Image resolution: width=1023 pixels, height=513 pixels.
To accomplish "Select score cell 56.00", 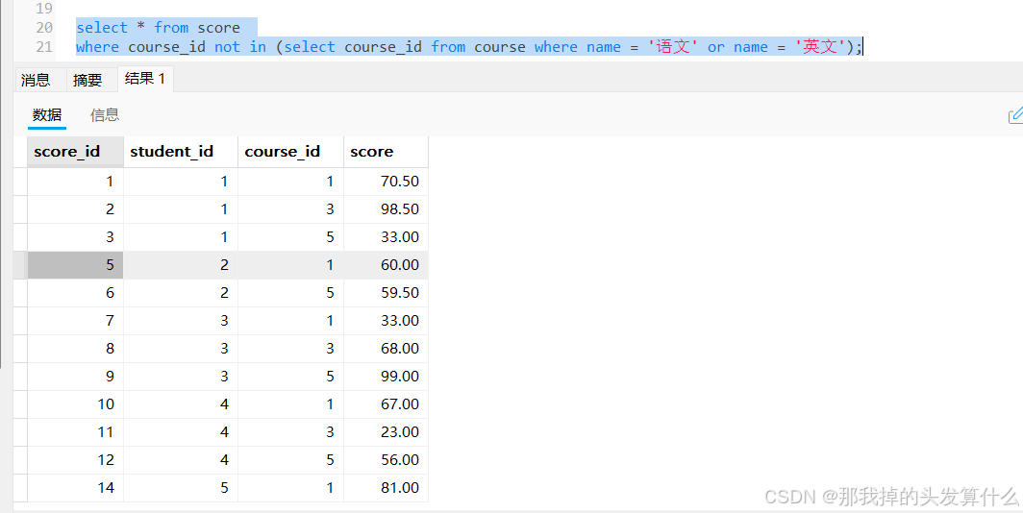I will [386, 459].
